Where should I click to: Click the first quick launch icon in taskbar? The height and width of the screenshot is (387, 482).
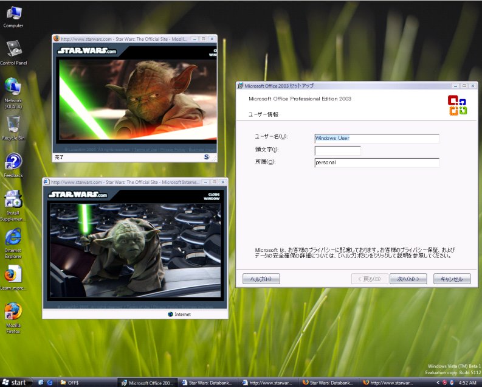click(41, 382)
